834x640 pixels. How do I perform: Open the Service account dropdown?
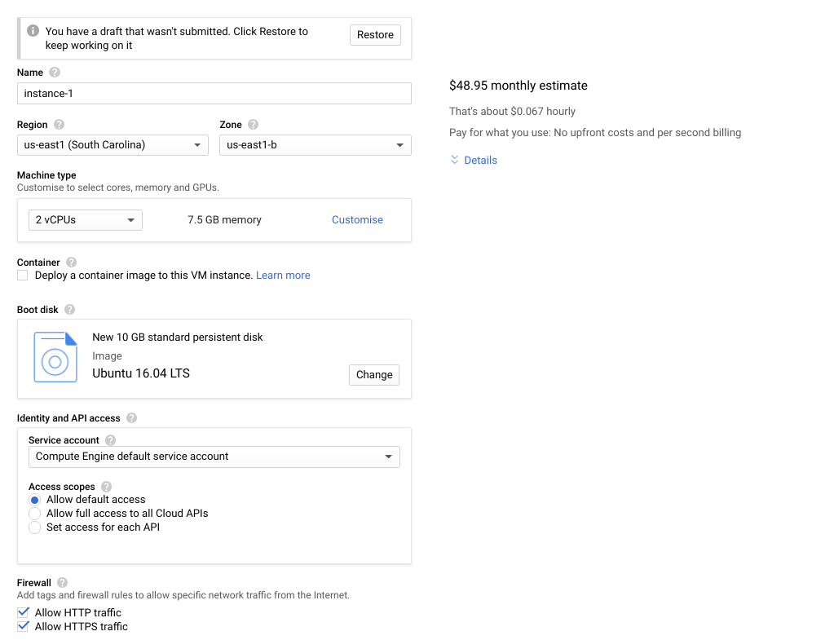click(214, 457)
